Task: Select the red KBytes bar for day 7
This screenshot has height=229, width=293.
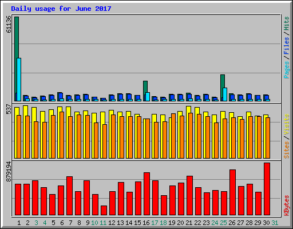Action: (x=69, y=196)
